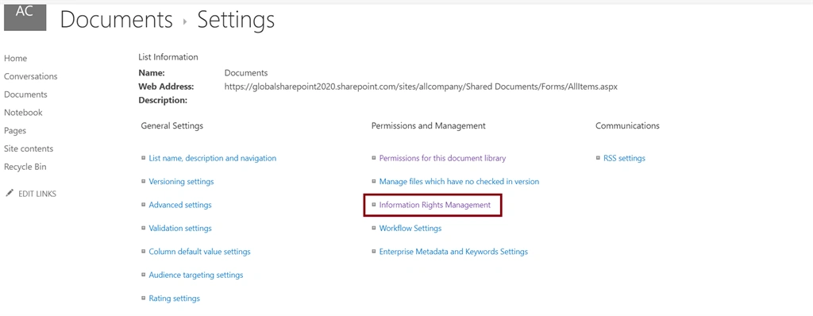Open Documents in the left navigation

tap(25, 94)
